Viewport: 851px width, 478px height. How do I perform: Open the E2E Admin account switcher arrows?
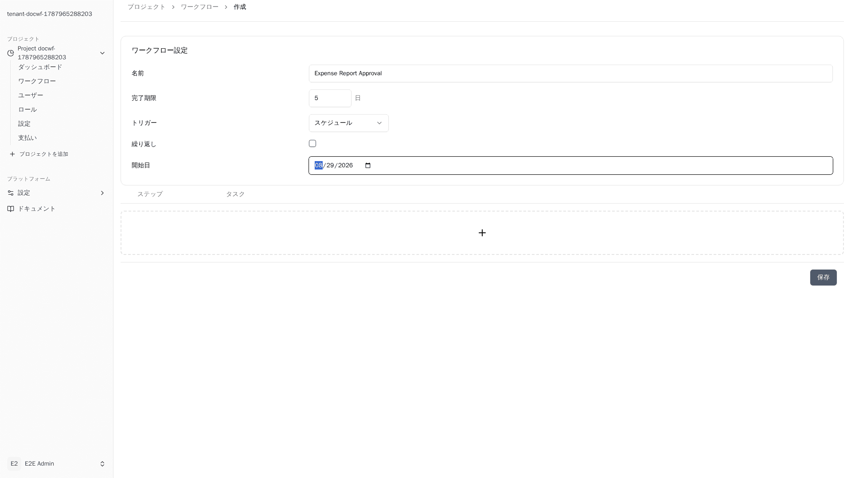pos(102,464)
